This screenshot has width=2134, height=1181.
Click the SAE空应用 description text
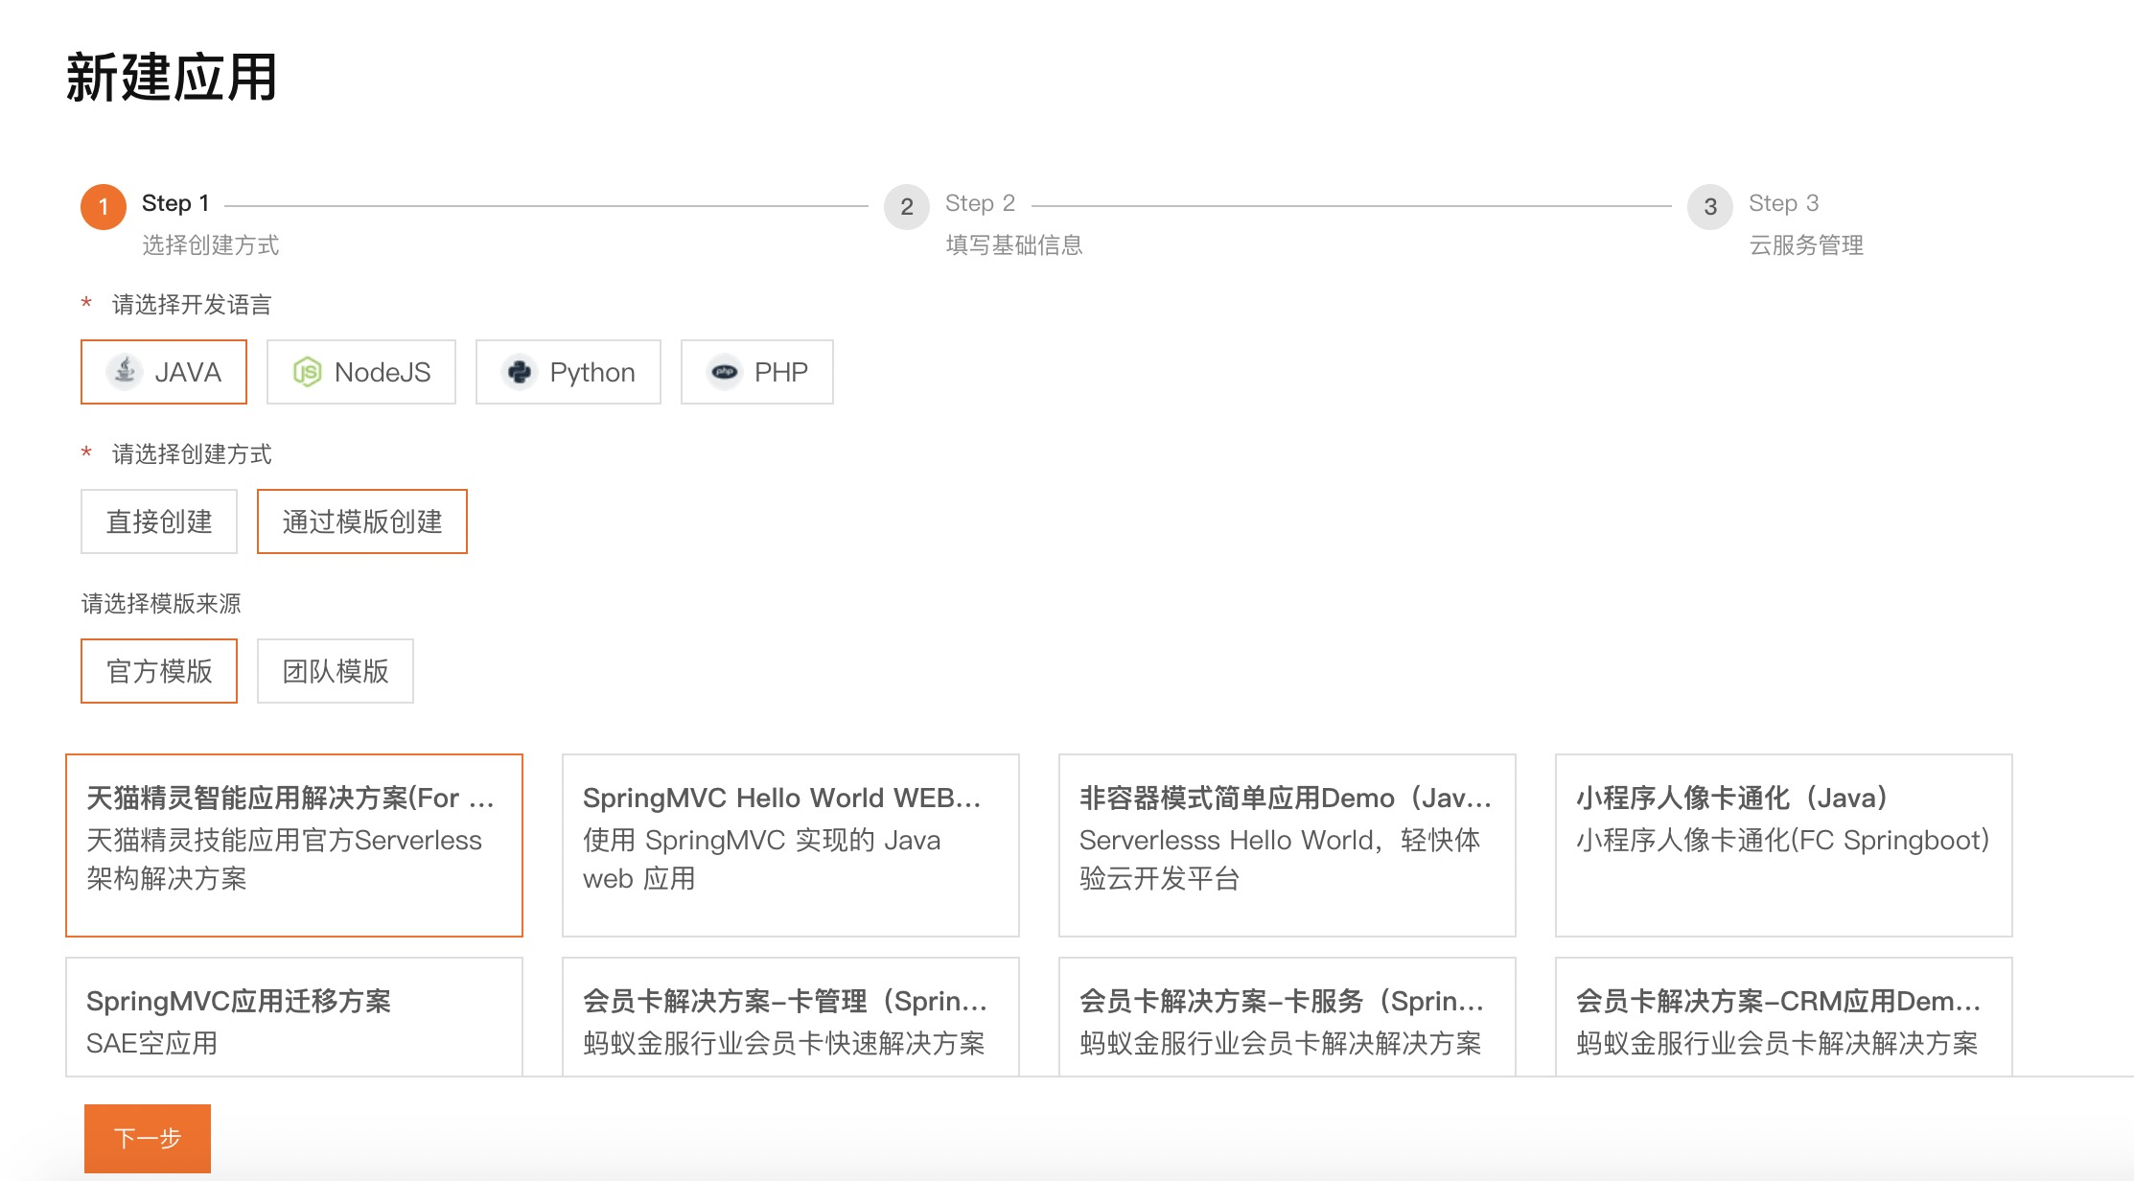click(151, 1043)
